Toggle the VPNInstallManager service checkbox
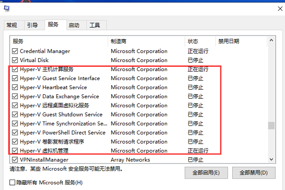This screenshot has width=285, height=190. tap(14, 160)
